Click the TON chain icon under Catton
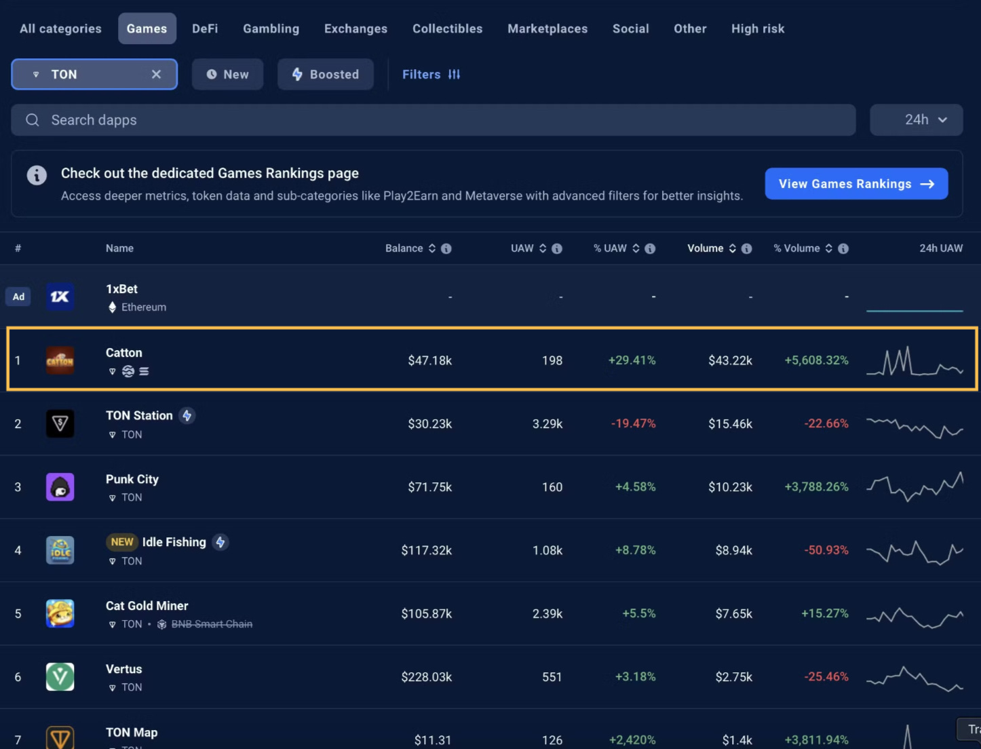The width and height of the screenshot is (981, 749). pyautogui.click(x=113, y=371)
